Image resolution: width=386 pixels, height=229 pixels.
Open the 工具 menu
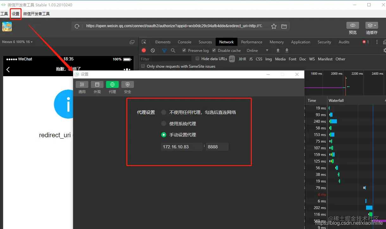coord(4,14)
